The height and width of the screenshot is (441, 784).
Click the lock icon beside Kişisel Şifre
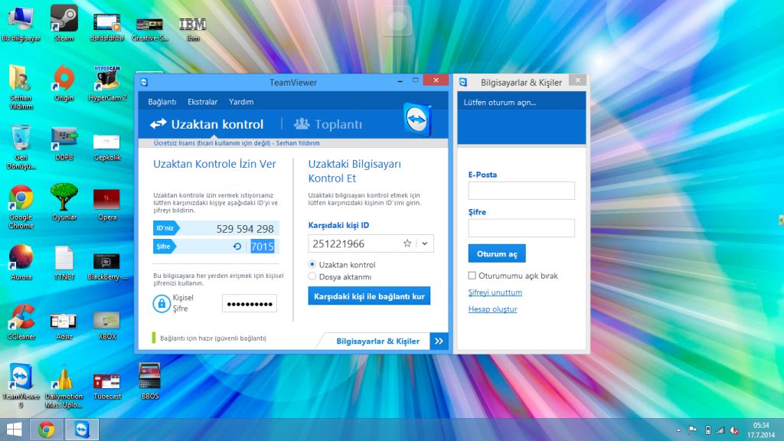click(162, 303)
